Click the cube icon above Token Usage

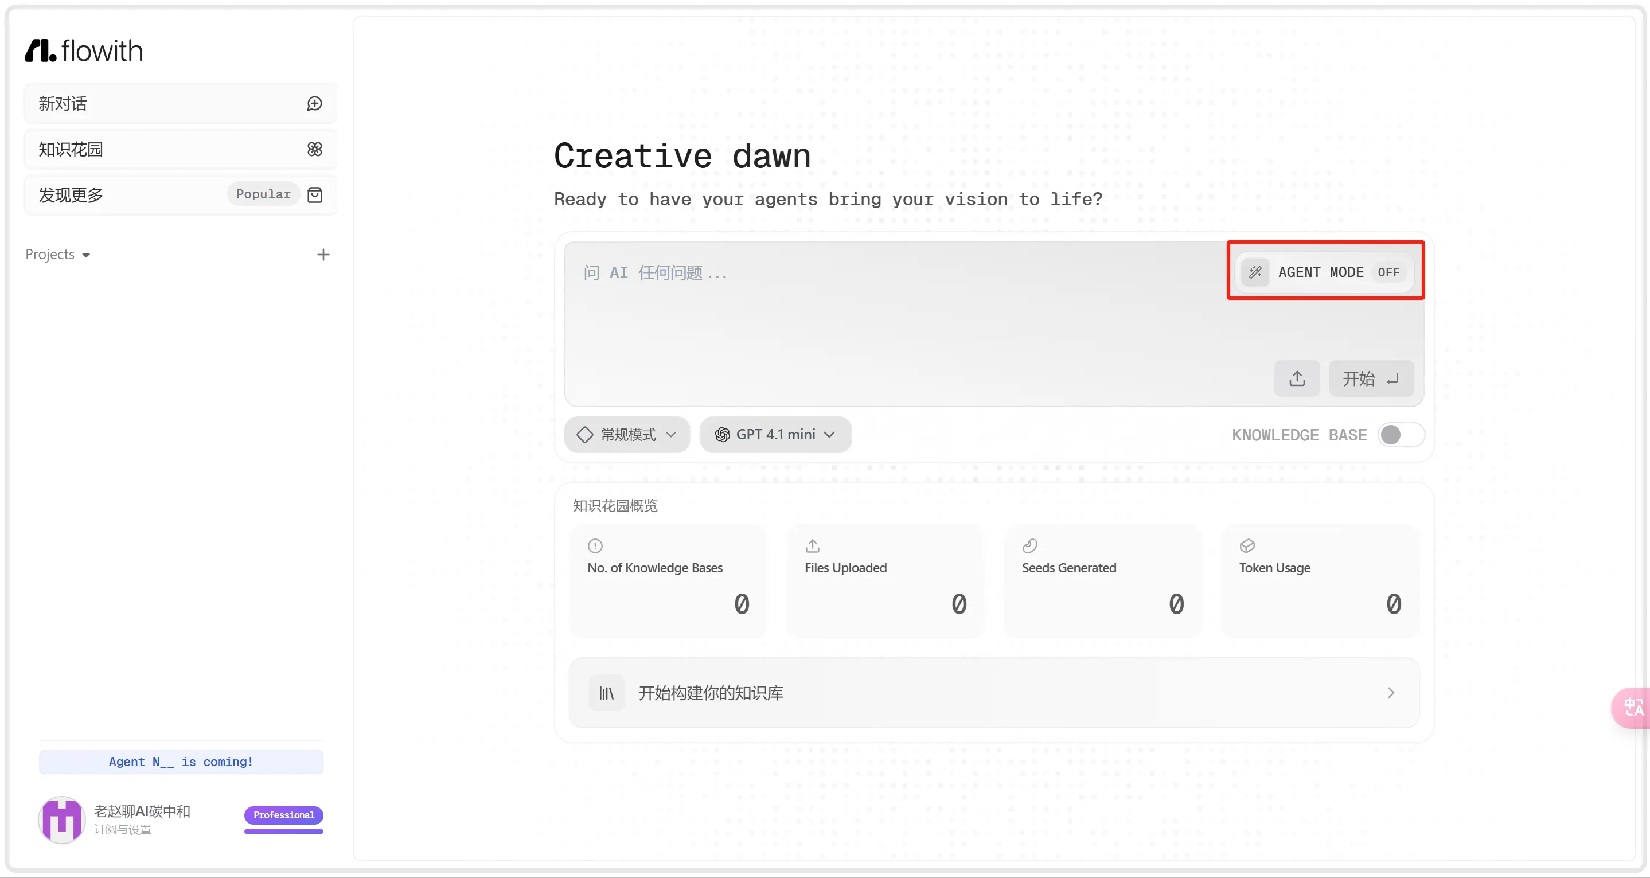(x=1247, y=545)
